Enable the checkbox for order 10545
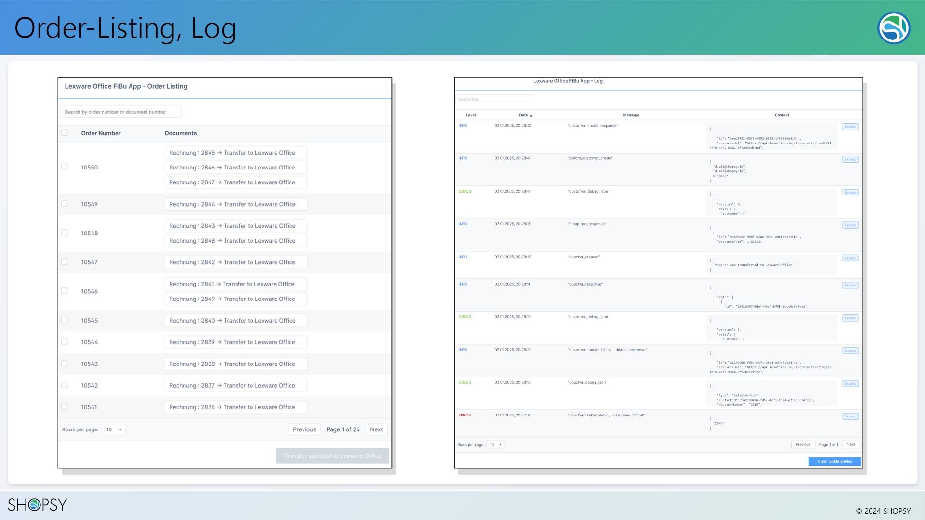This screenshot has height=520, width=925. pyautogui.click(x=65, y=320)
